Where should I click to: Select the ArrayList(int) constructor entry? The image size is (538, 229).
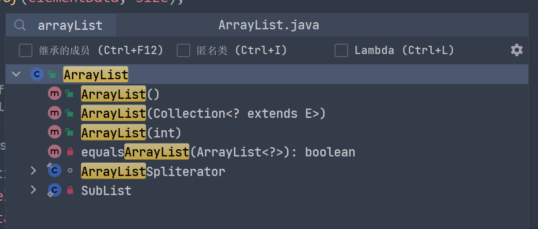(x=131, y=133)
